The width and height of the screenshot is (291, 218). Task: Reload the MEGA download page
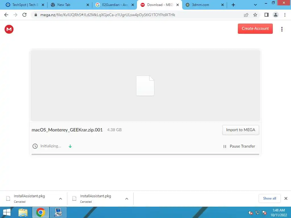pos(24,15)
